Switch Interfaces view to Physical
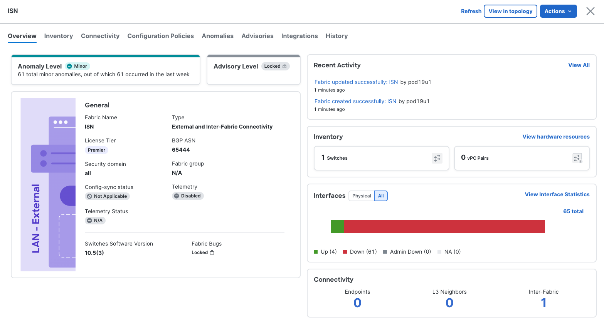 pyautogui.click(x=362, y=196)
